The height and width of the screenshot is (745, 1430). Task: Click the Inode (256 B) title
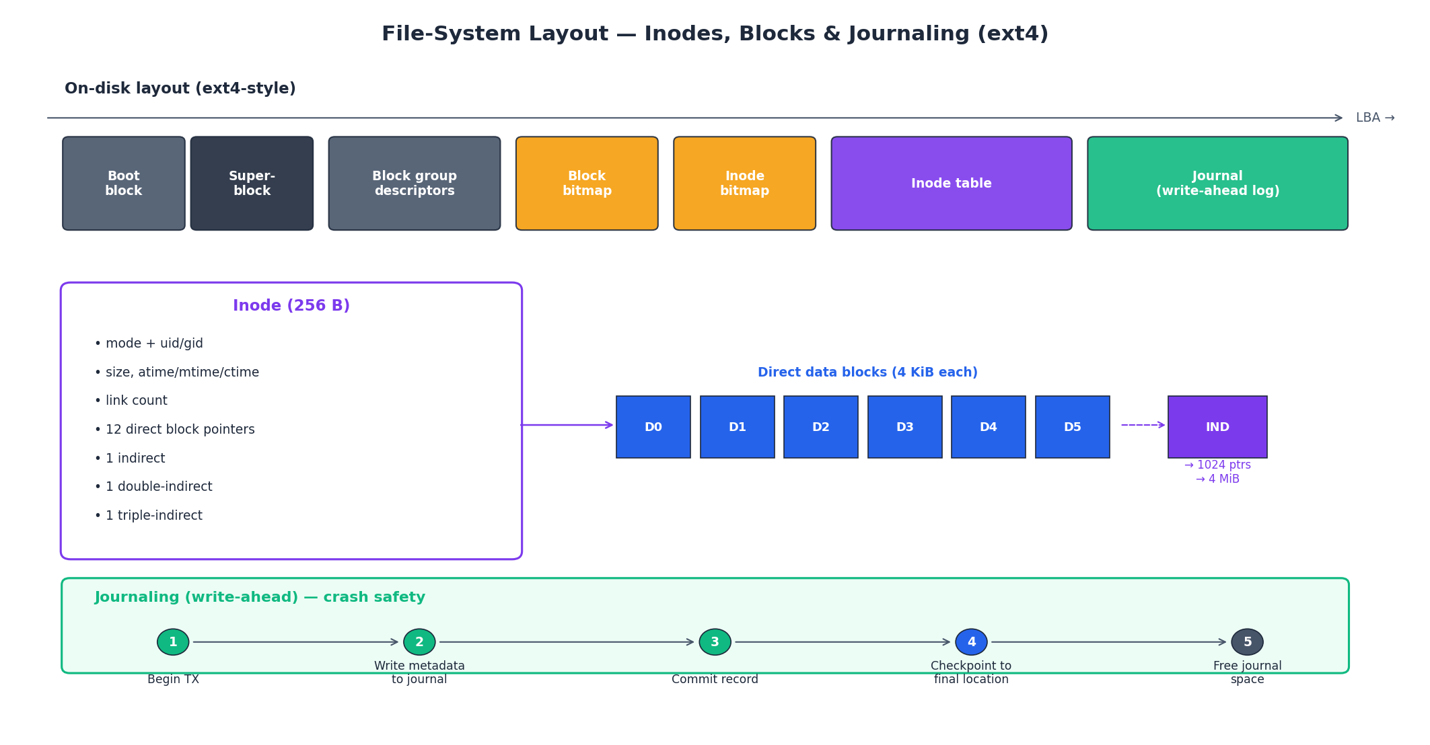pos(291,305)
